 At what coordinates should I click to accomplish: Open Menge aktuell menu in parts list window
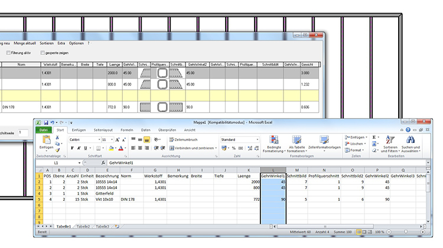(x=25, y=43)
